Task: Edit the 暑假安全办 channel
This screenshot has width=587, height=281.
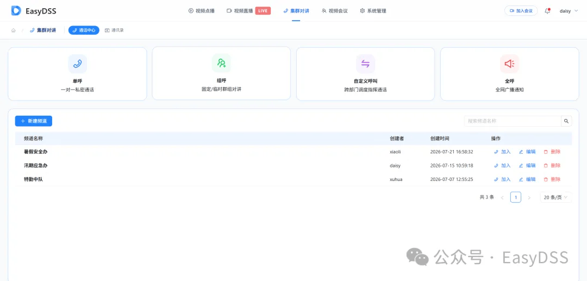Action: pos(527,152)
